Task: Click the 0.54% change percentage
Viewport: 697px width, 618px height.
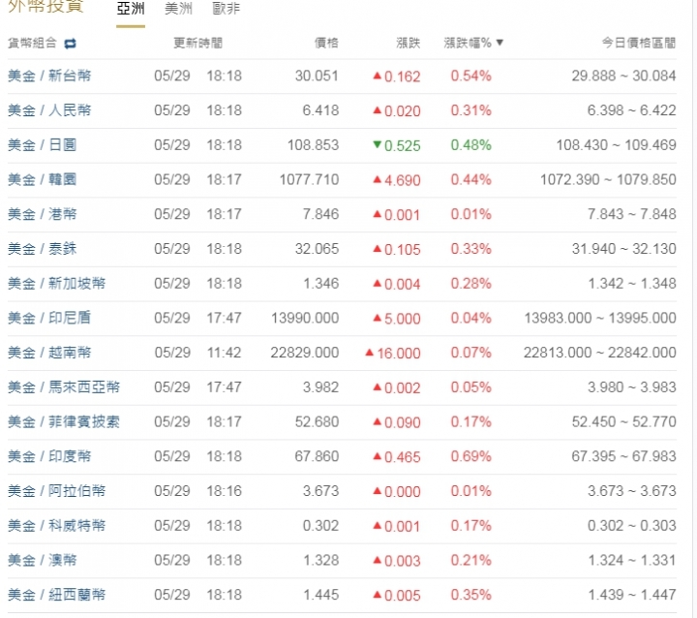Action: 470,76
